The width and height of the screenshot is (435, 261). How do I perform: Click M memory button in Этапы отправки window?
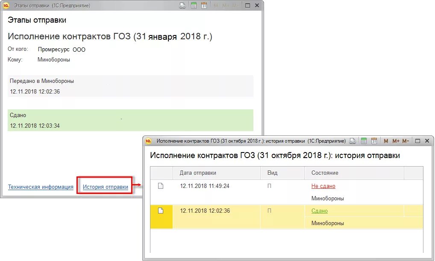(x=216, y=6)
